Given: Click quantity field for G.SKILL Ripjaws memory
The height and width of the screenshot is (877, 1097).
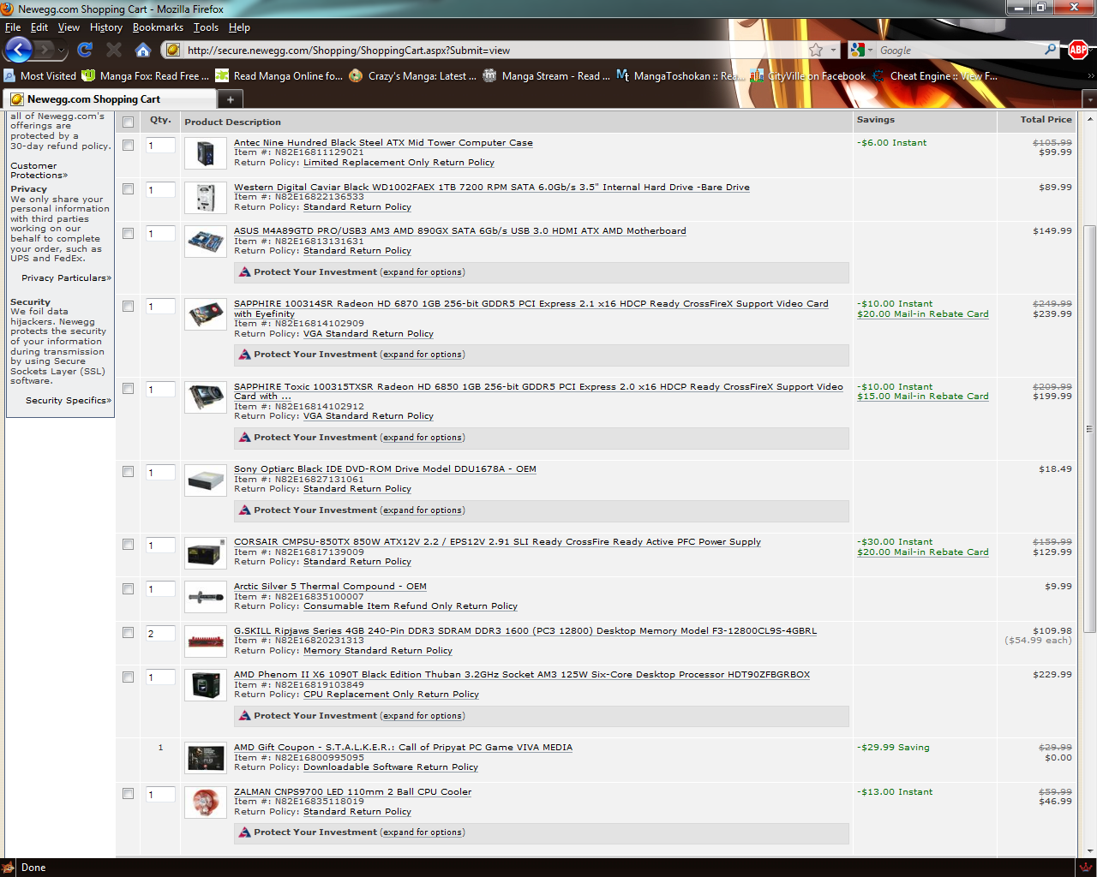Looking at the screenshot, I should [x=160, y=634].
